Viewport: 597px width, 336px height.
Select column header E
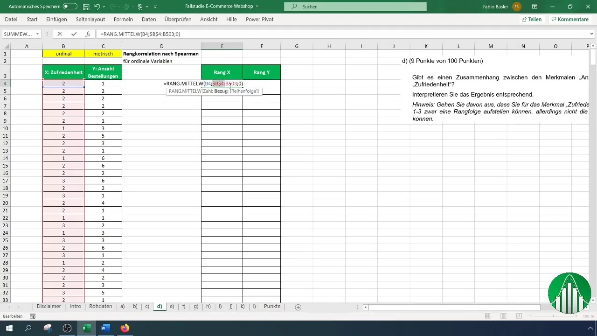pos(222,46)
